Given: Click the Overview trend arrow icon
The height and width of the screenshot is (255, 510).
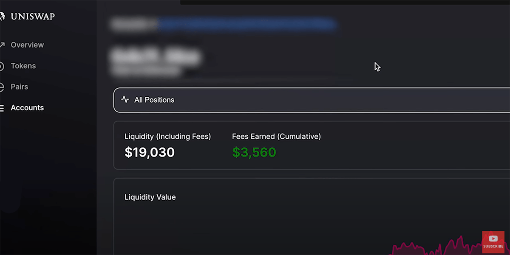Looking at the screenshot, I should [x=2, y=45].
